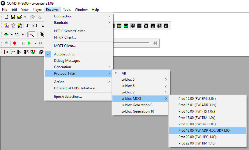Image resolution: width=249 pixels, height=150 pixels.
Task: Toggle the checked Autobauding menu option
Action: click(79, 54)
